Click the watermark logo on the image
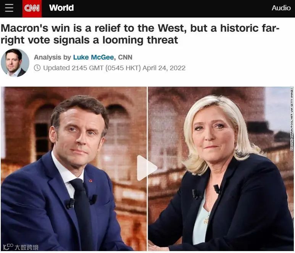 pyautogui.click(x=21, y=247)
